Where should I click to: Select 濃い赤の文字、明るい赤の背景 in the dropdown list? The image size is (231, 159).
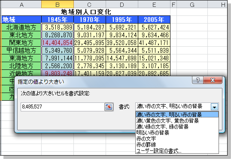(177, 114)
